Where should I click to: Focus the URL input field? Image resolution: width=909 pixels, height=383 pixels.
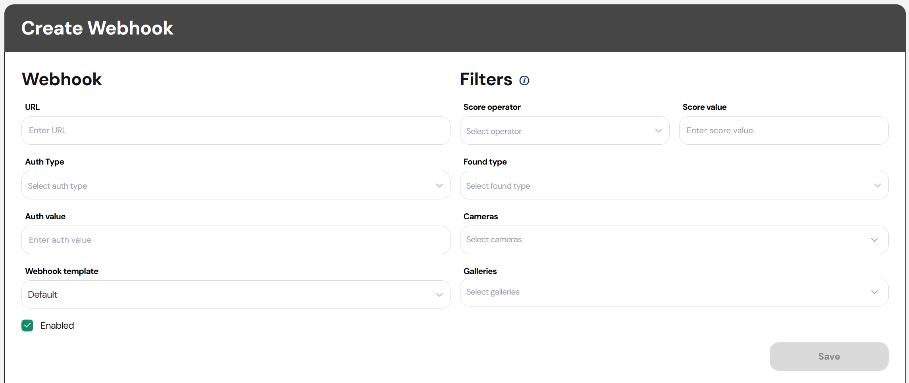coord(235,130)
